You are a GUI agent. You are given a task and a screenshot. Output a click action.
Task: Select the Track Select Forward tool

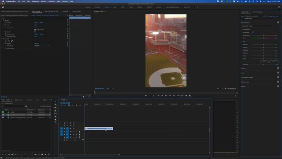point(55,105)
